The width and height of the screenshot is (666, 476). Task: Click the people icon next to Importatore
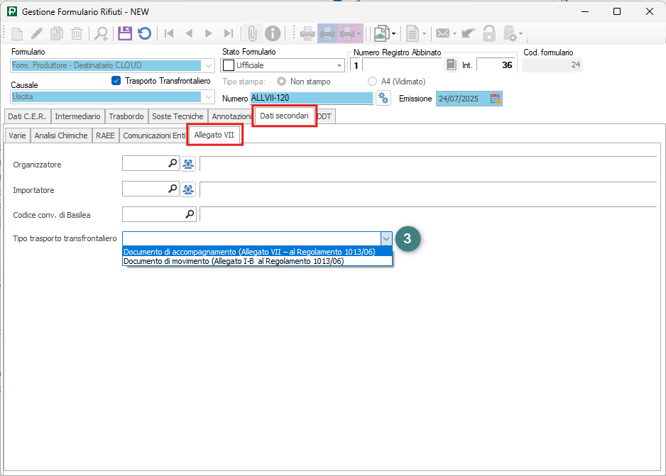(x=188, y=189)
